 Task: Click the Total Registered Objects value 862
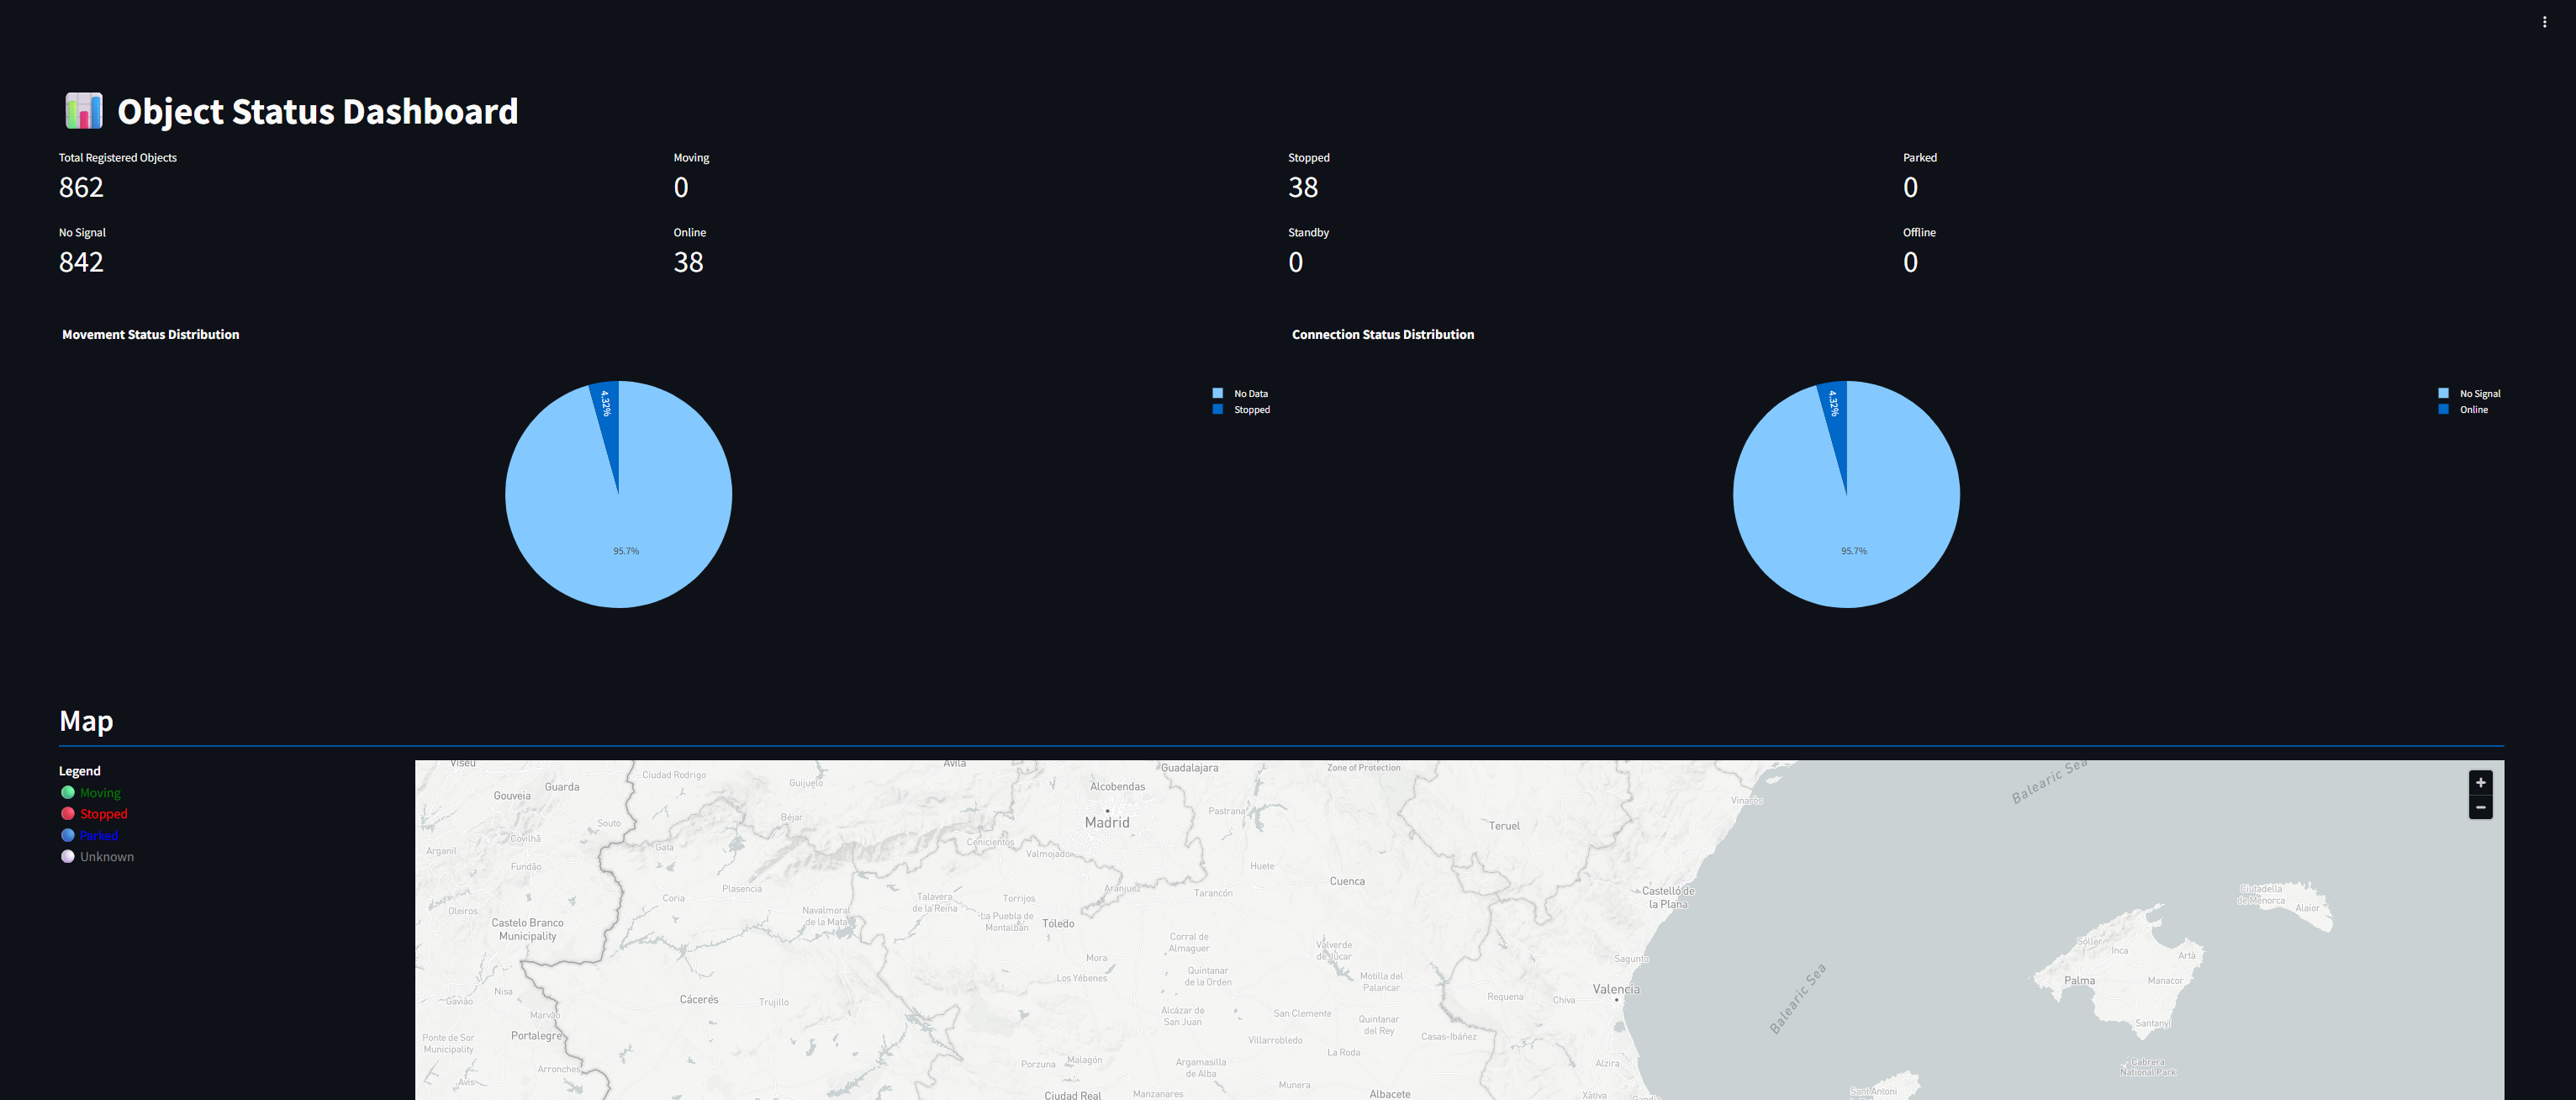(x=81, y=188)
